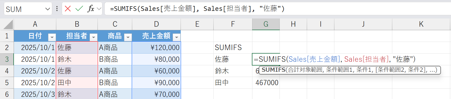Select column D header
The image size is (451, 99).
156,24
